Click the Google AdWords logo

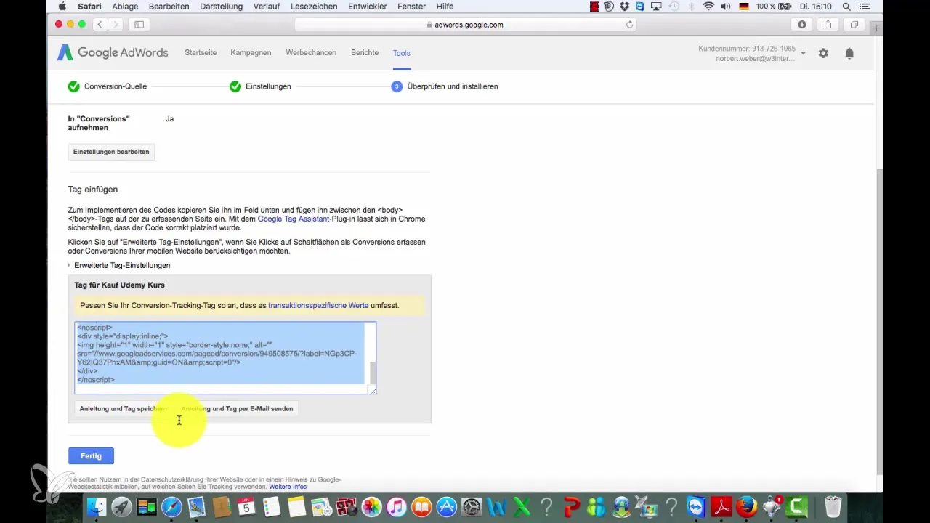tap(113, 53)
